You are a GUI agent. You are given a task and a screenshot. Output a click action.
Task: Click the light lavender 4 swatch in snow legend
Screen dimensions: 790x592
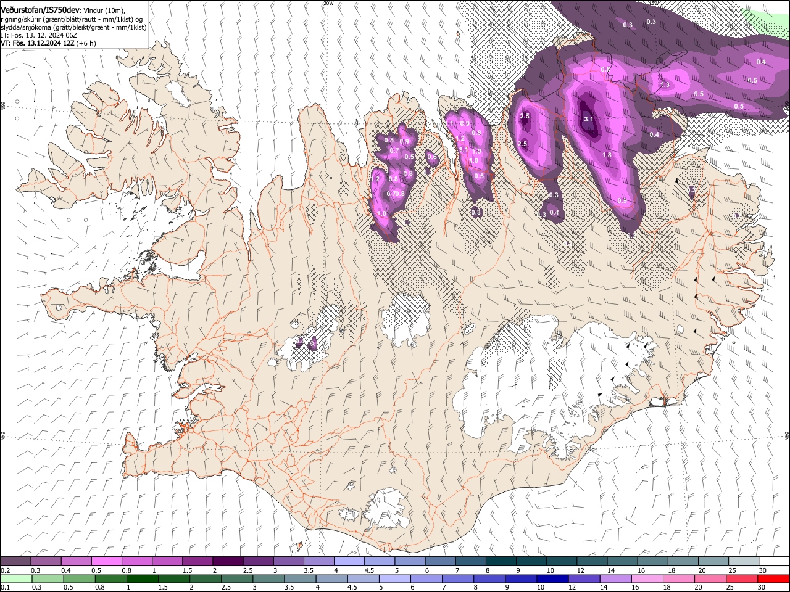(349, 562)
